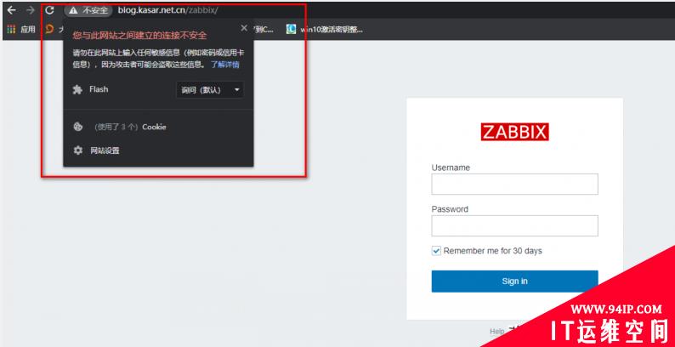Click the ZABBIX logo

click(x=515, y=132)
